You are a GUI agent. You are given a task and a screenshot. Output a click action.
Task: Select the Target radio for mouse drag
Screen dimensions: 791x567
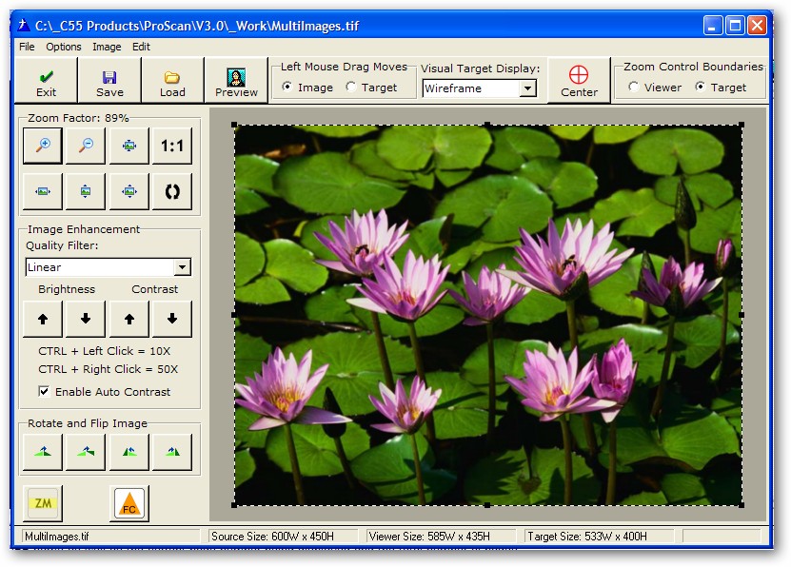click(351, 88)
